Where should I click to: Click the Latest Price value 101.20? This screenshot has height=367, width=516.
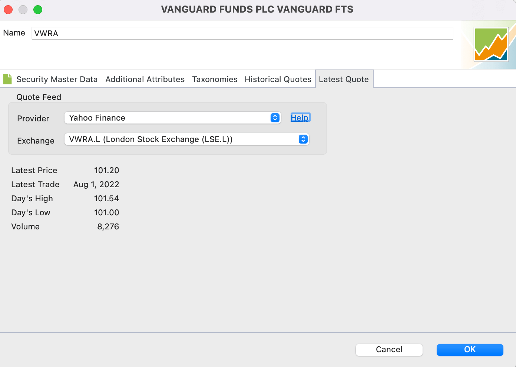(107, 170)
